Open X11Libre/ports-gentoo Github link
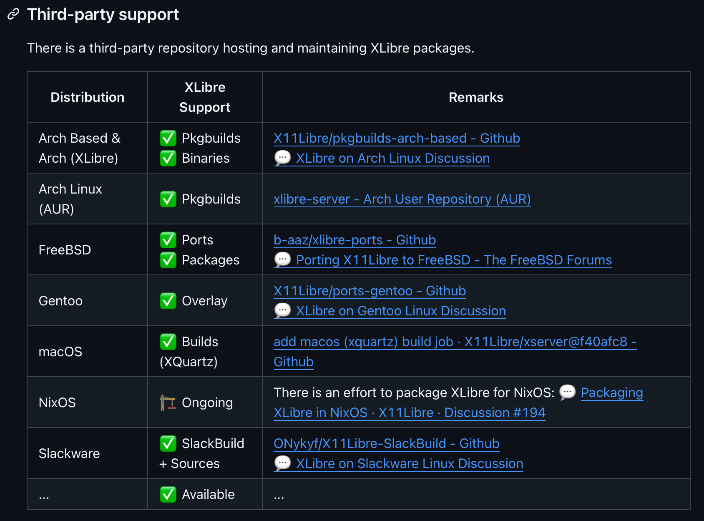 [370, 291]
